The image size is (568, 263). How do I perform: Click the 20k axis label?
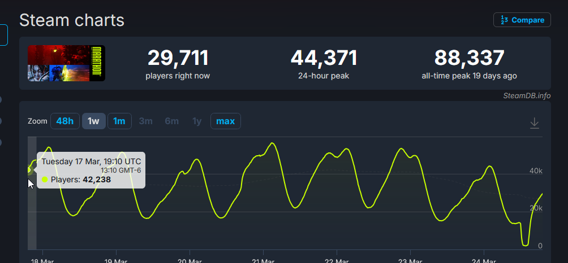coord(536,208)
